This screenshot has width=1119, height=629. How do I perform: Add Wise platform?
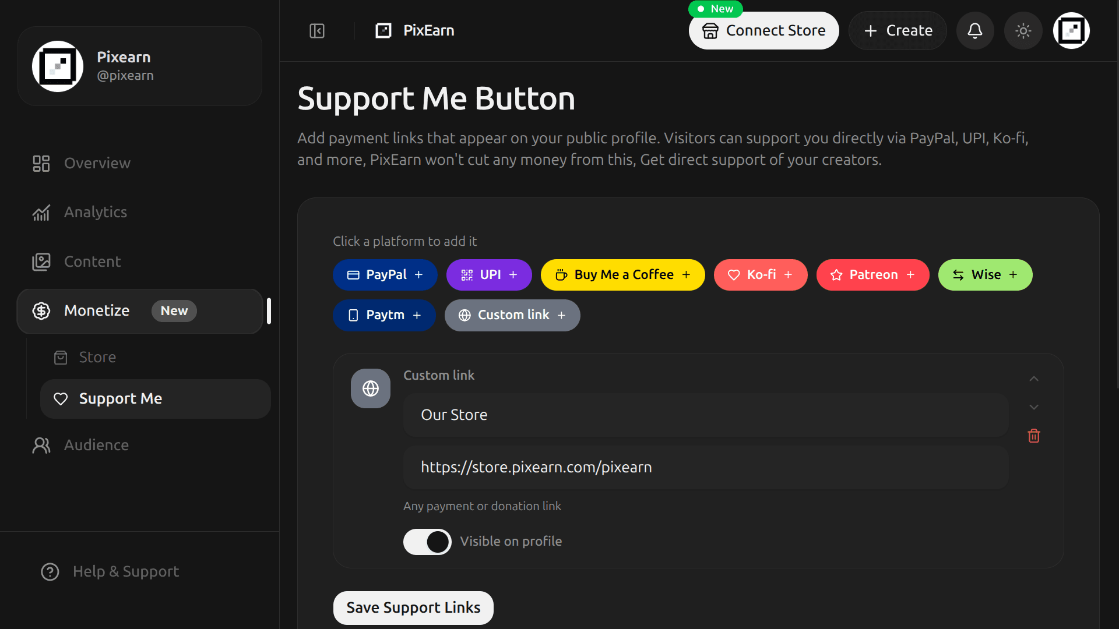985,275
